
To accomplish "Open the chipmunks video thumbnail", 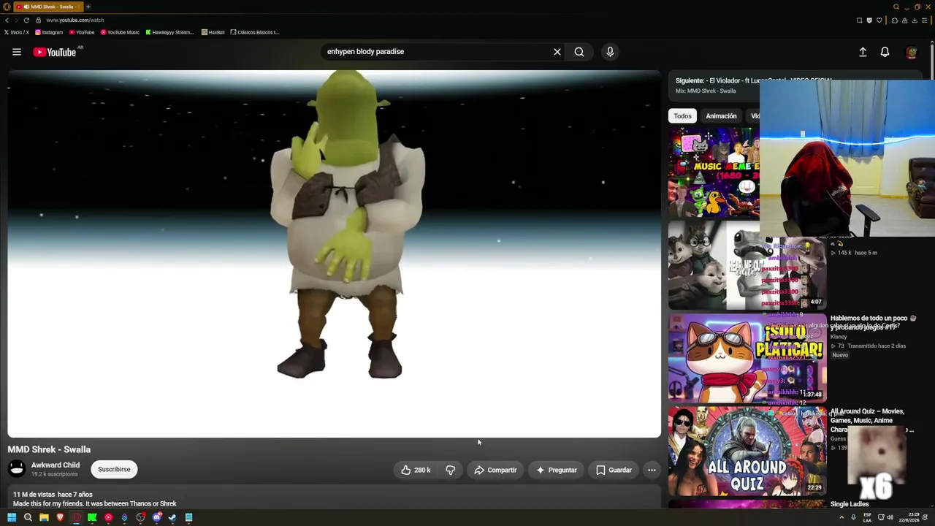I will click(x=747, y=265).
